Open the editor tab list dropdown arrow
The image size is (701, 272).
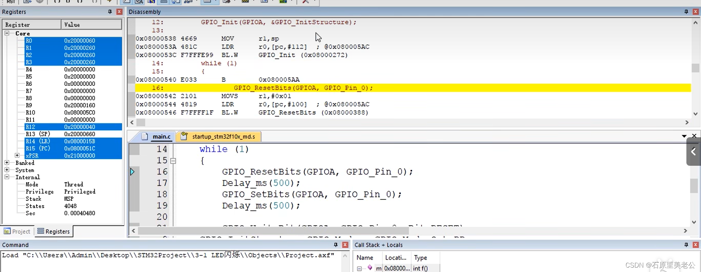pos(684,136)
